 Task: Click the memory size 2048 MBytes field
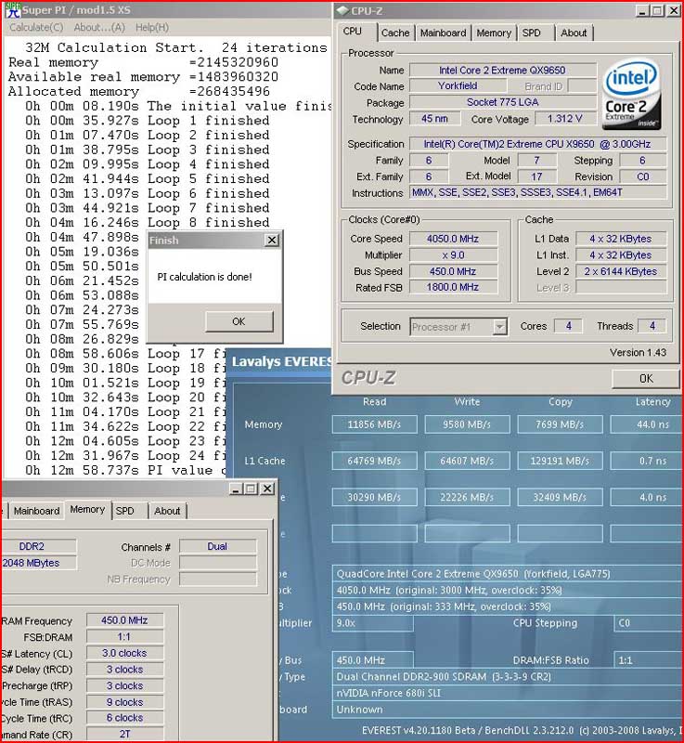point(38,563)
